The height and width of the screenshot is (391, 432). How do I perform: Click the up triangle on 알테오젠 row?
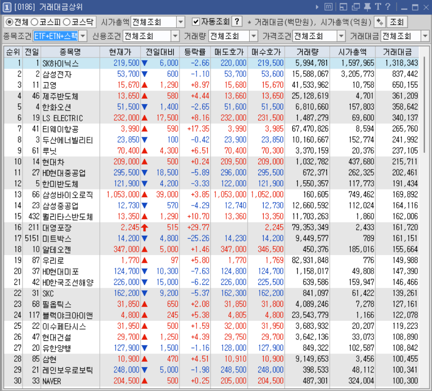pyautogui.click(x=144, y=249)
